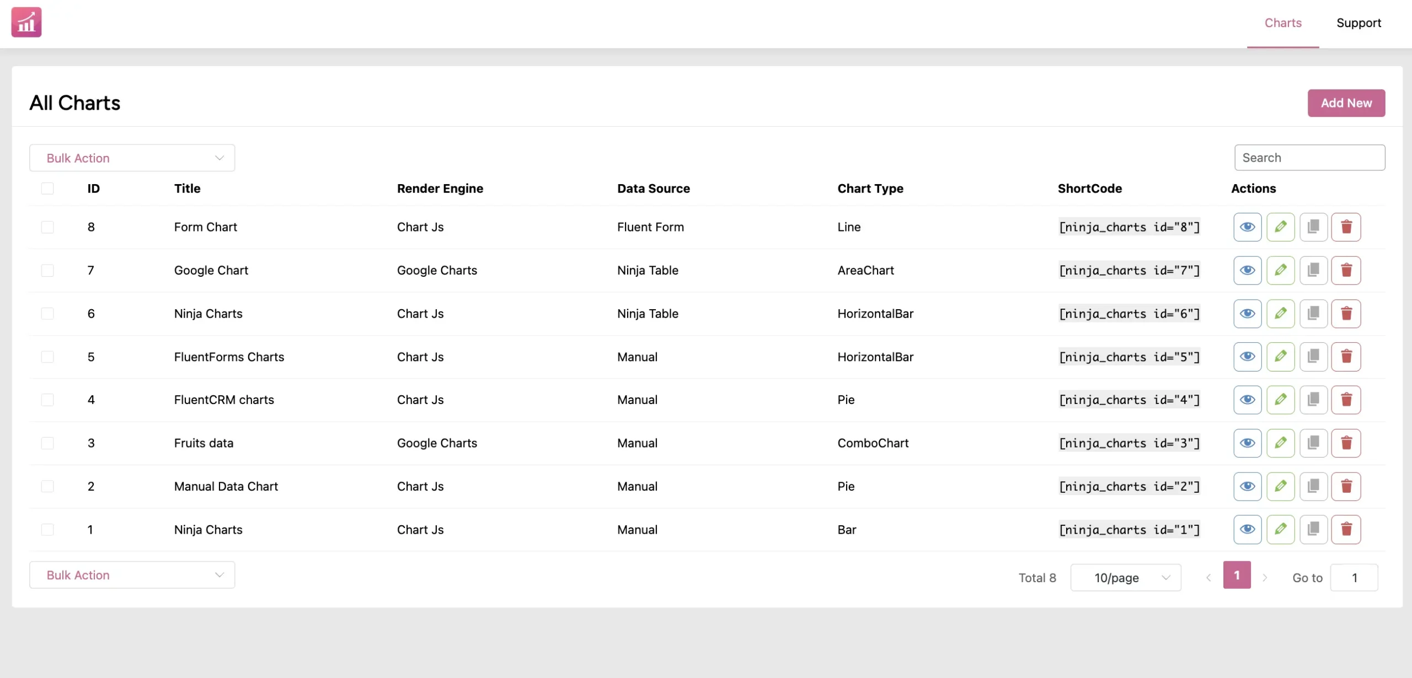Viewport: 1412px width, 678px height.
Task: Preview the Form Chart using the eye icon
Action: tap(1248, 227)
